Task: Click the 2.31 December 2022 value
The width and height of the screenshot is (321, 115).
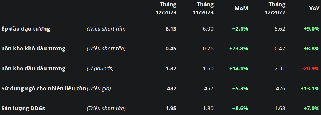Action: coord(280,68)
